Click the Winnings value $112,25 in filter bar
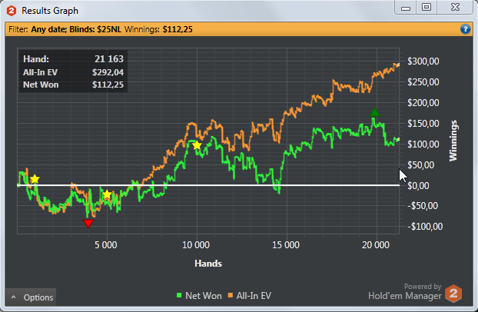The height and width of the screenshot is (312, 478). tap(178, 29)
